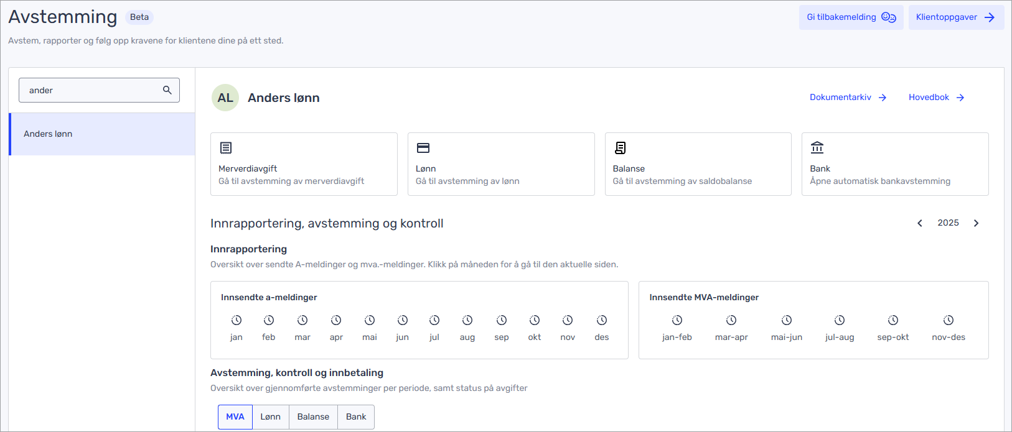Go to next year with right chevron
Screen dimensions: 1012x432
(x=976, y=223)
